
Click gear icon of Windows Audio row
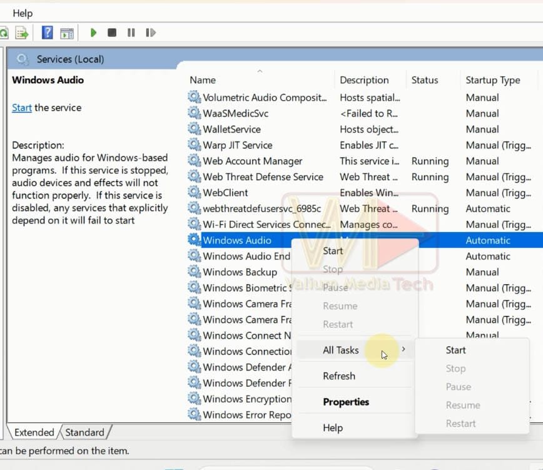[x=195, y=240]
